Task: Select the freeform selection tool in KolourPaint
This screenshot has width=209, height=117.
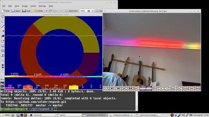Action: (3, 17)
